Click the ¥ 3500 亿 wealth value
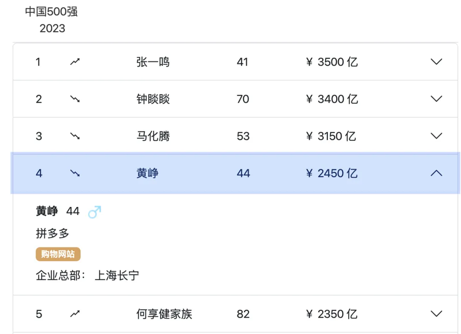The height and width of the screenshot is (334, 461). pyautogui.click(x=332, y=62)
